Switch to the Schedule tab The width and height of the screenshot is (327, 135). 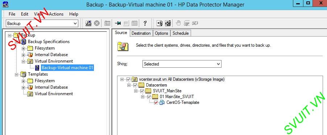(181, 33)
